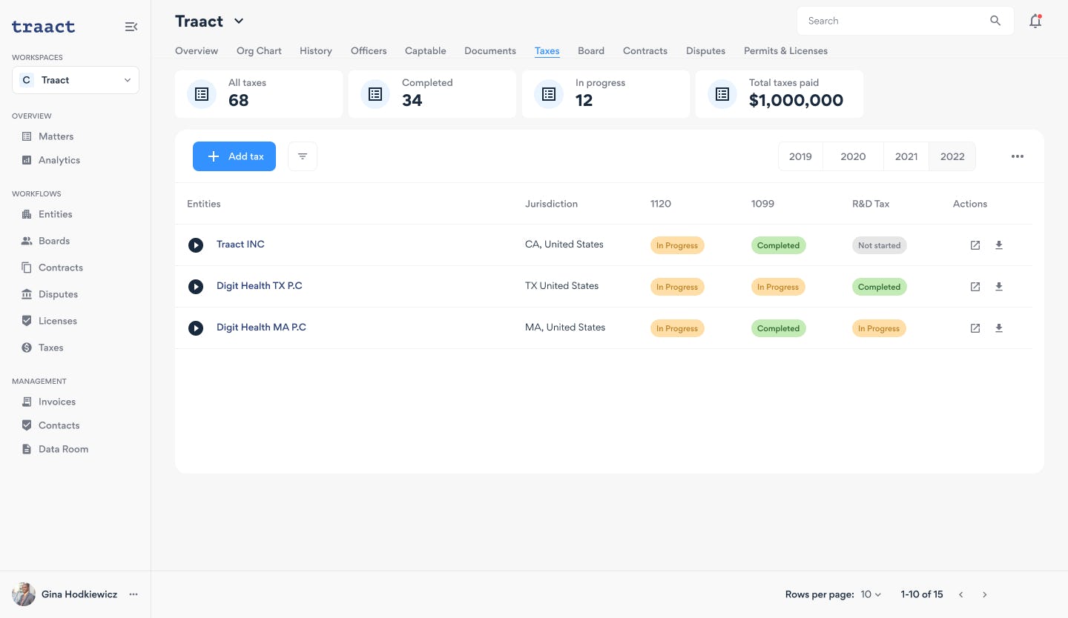Open the Matters section in sidebar
Image resolution: width=1068 pixels, height=618 pixels.
pos(56,136)
